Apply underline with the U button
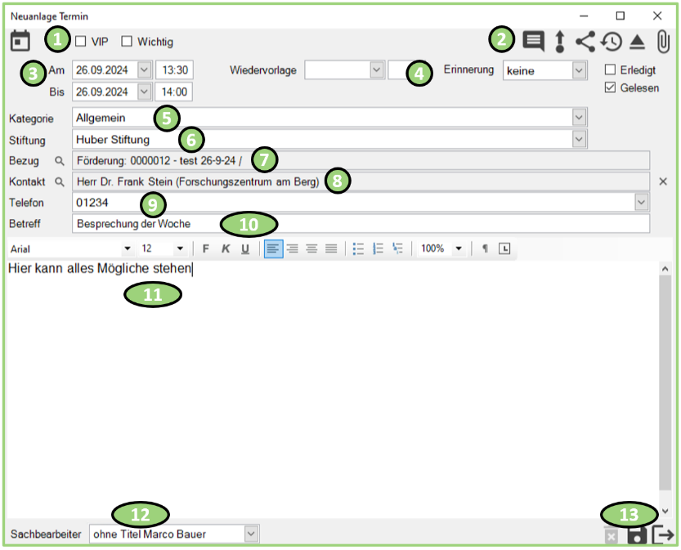 coord(245,248)
